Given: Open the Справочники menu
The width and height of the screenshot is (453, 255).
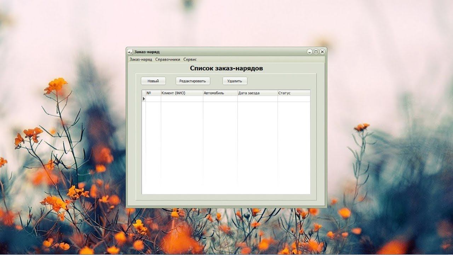Looking at the screenshot, I should pos(167,59).
